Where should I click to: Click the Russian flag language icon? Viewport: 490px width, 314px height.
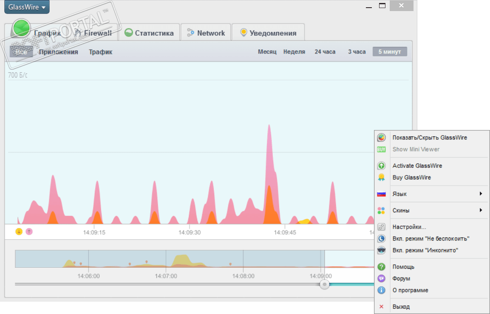(381, 194)
